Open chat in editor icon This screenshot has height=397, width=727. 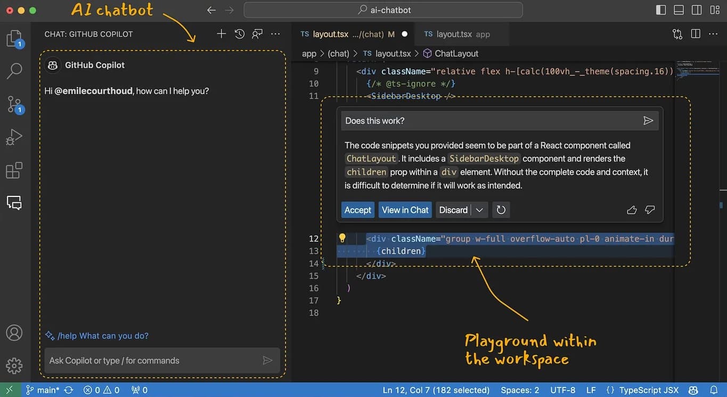point(258,34)
